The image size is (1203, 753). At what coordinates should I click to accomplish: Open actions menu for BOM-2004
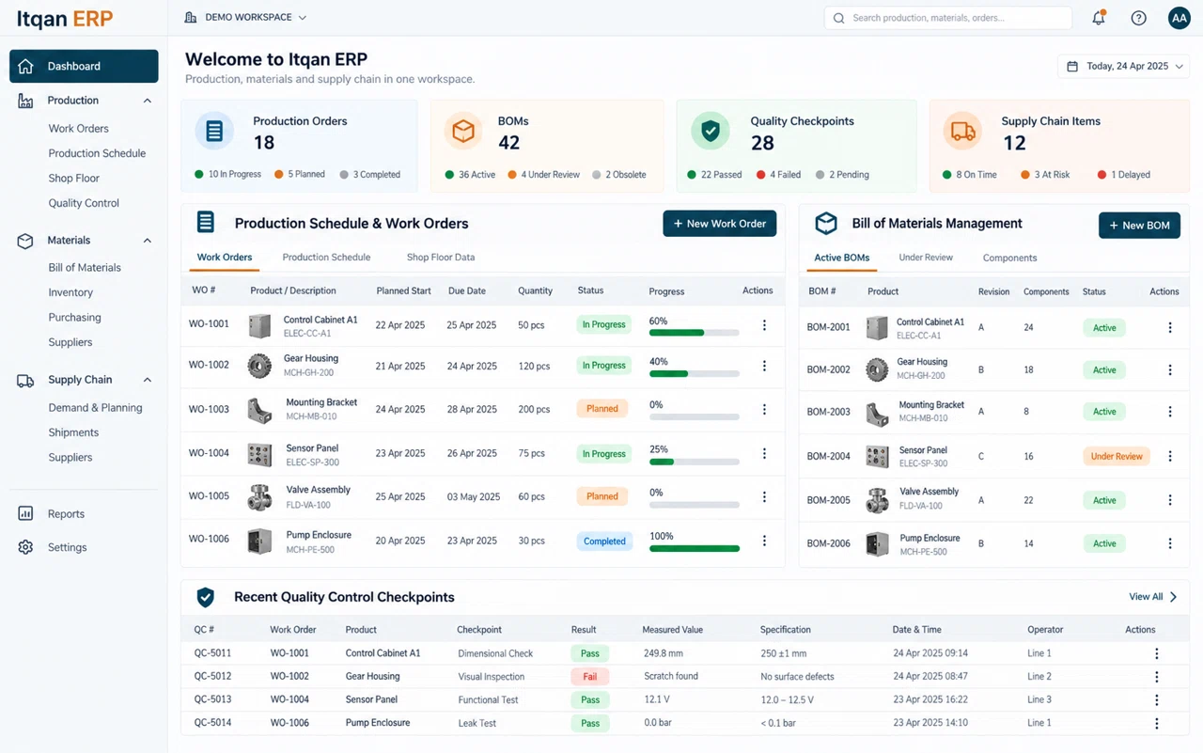click(1170, 456)
